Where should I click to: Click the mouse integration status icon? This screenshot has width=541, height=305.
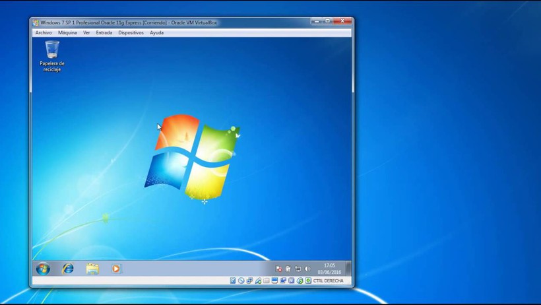click(x=300, y=281)
